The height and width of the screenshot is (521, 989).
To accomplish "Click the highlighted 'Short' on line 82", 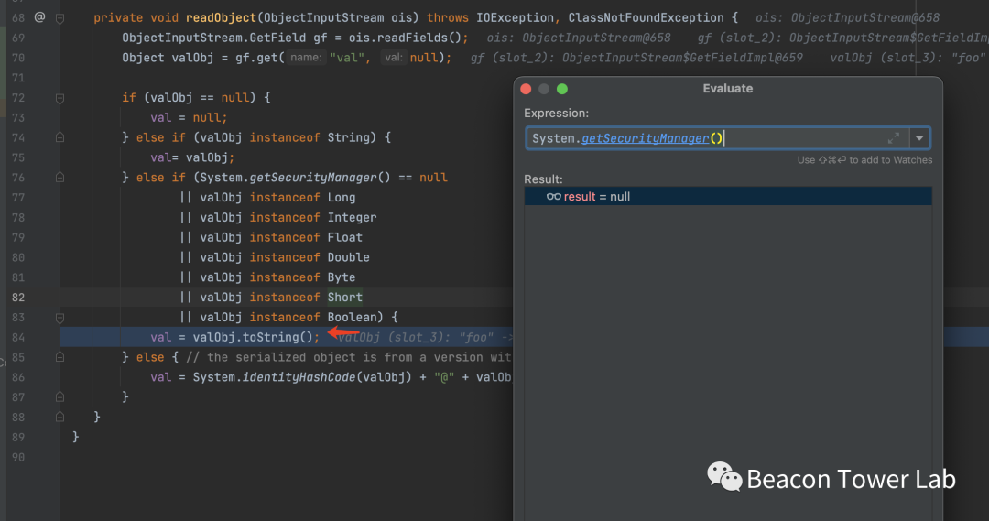I will (345, 297).
